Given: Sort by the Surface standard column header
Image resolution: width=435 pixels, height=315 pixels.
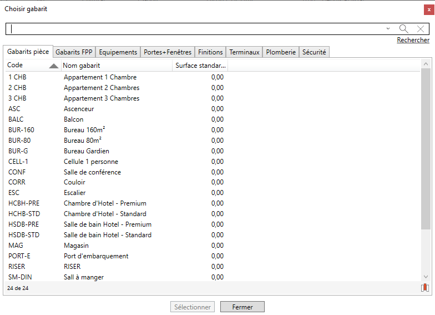Looking at the screenshot, I should pyautogui.click(x=200, y=66).
